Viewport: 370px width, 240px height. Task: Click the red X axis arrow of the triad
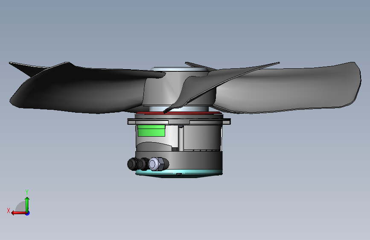click(18, 213)
